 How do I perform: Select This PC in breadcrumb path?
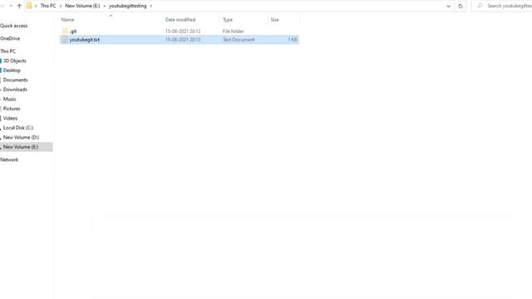click(48, 6)
